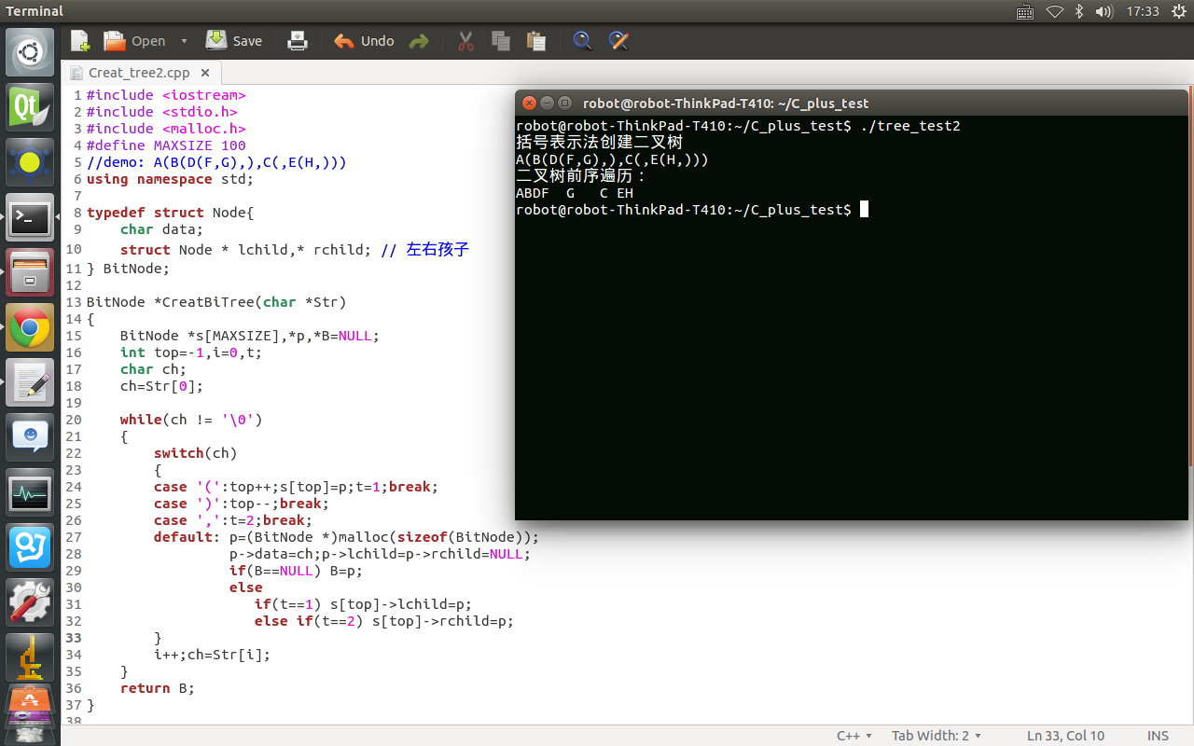This screenshot has width=1194, height=746.
Task: Copy the selected text
Action: click(x=501, y=41)
